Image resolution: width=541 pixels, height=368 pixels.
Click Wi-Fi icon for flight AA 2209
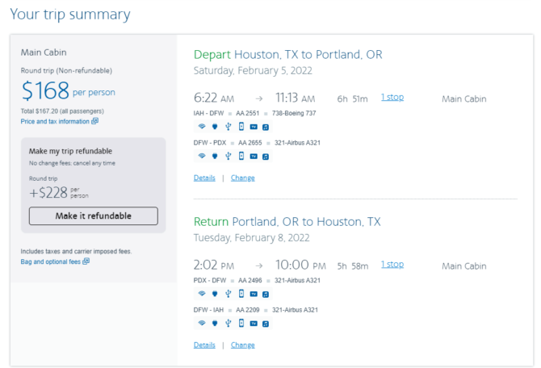[x=202, y=323]
